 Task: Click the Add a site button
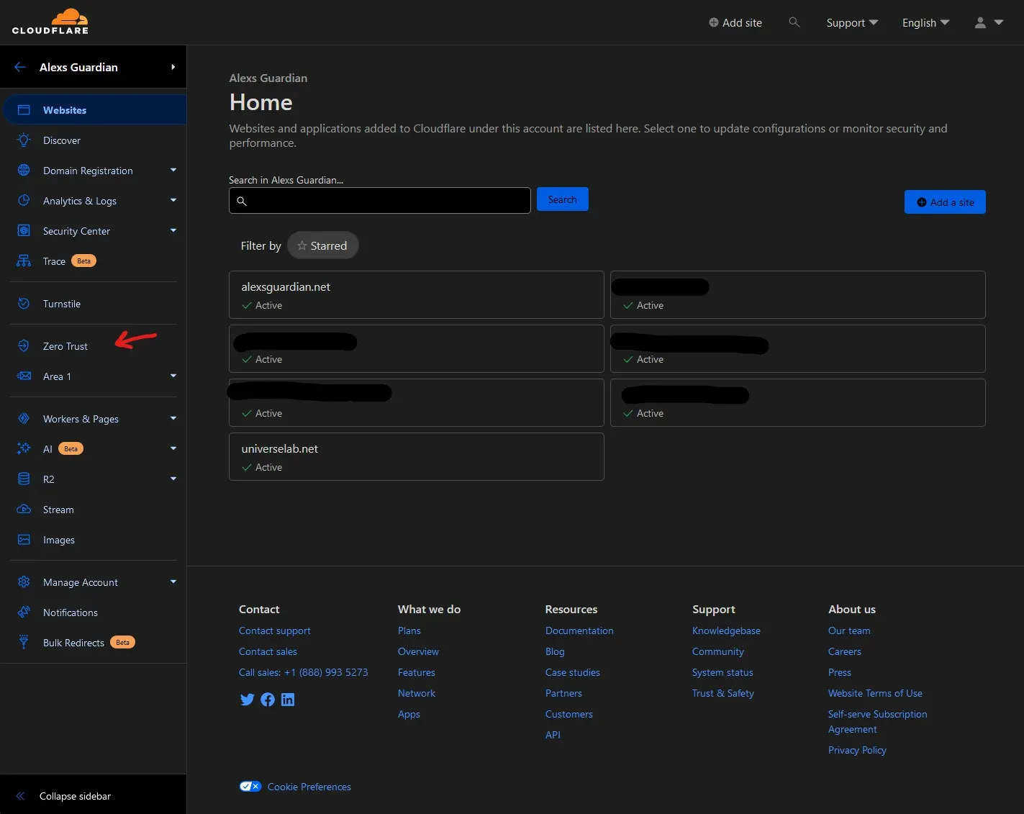tap(945, 202)
